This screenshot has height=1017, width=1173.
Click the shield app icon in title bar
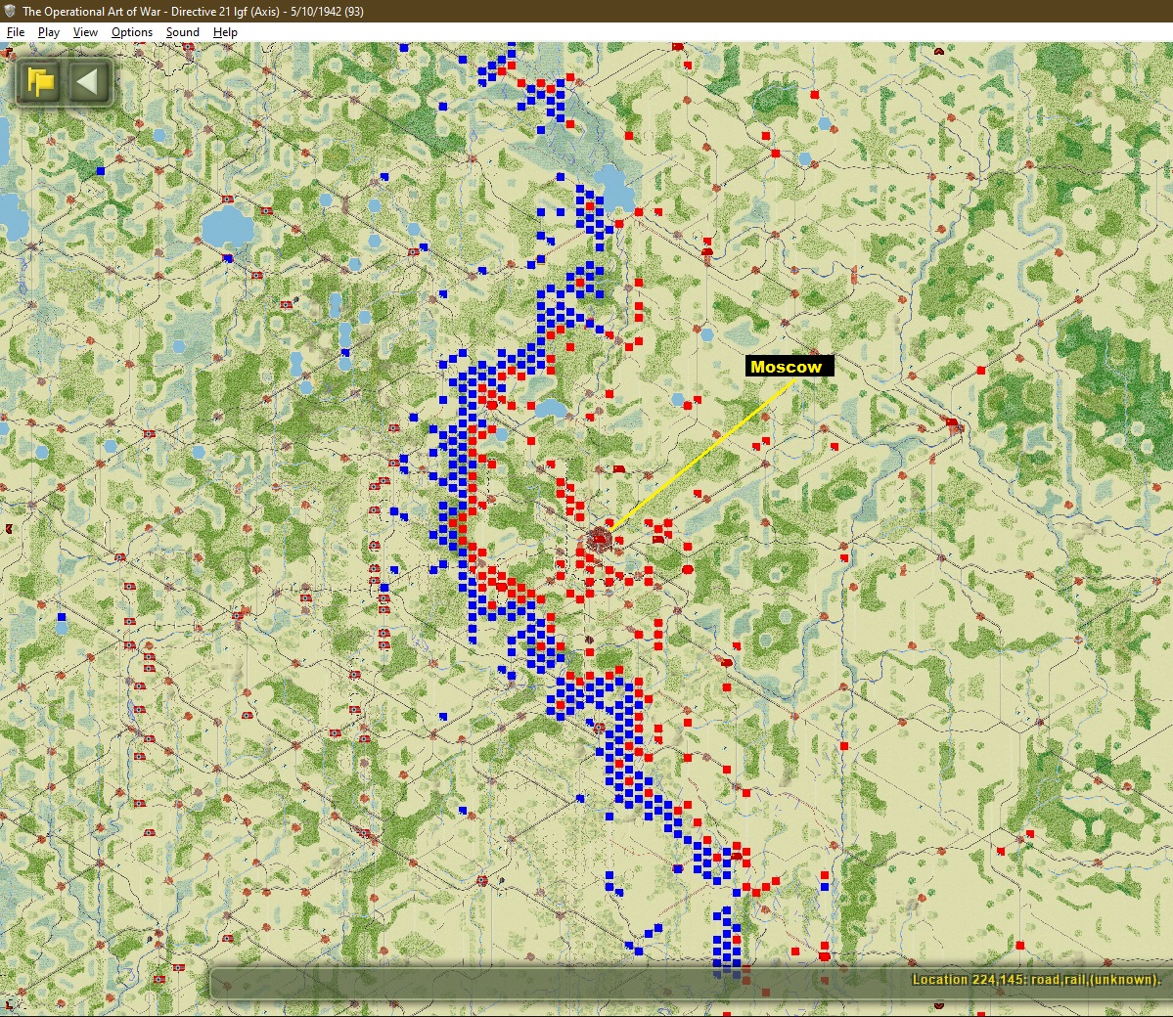click(10, 11)
